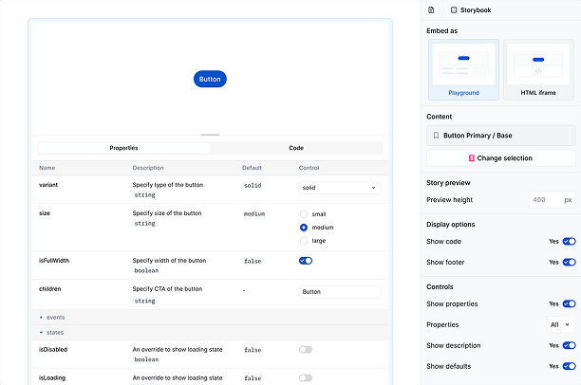Click the Control column header
This screenshot has height=385, width=581.
(309, 168)
